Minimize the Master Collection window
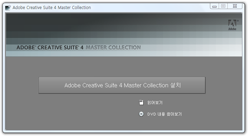 [214, 6]
